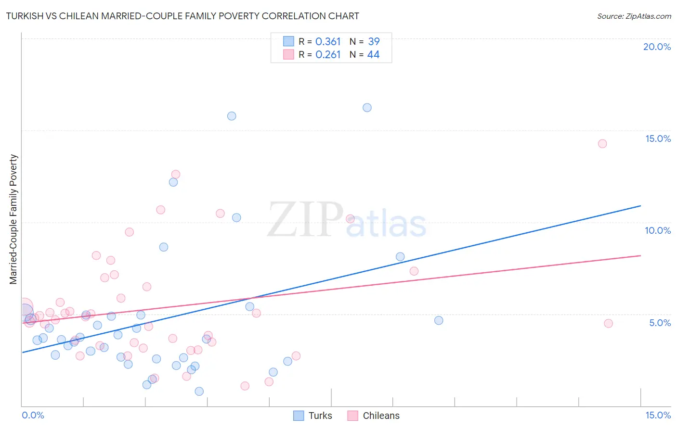Click the 10.0% y-axis label
The height and width of the screenshot is (429, 677).
[658, 230]
